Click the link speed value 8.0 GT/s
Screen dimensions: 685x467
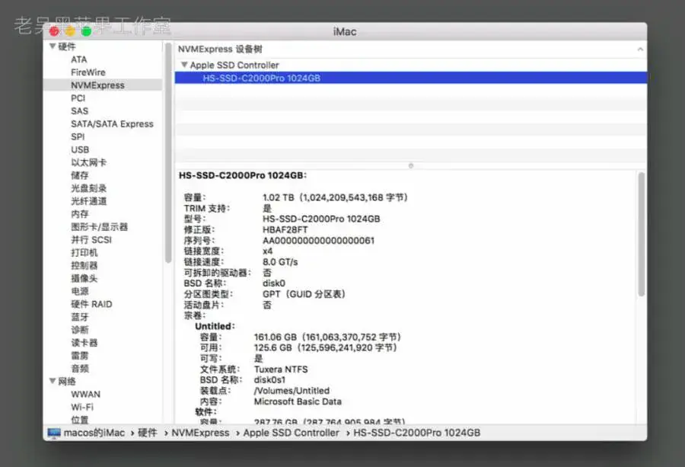pos(280,262)
